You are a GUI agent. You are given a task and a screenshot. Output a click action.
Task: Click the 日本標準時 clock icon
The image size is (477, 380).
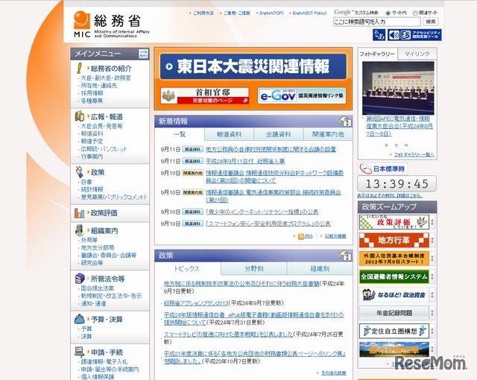(366, 168)
